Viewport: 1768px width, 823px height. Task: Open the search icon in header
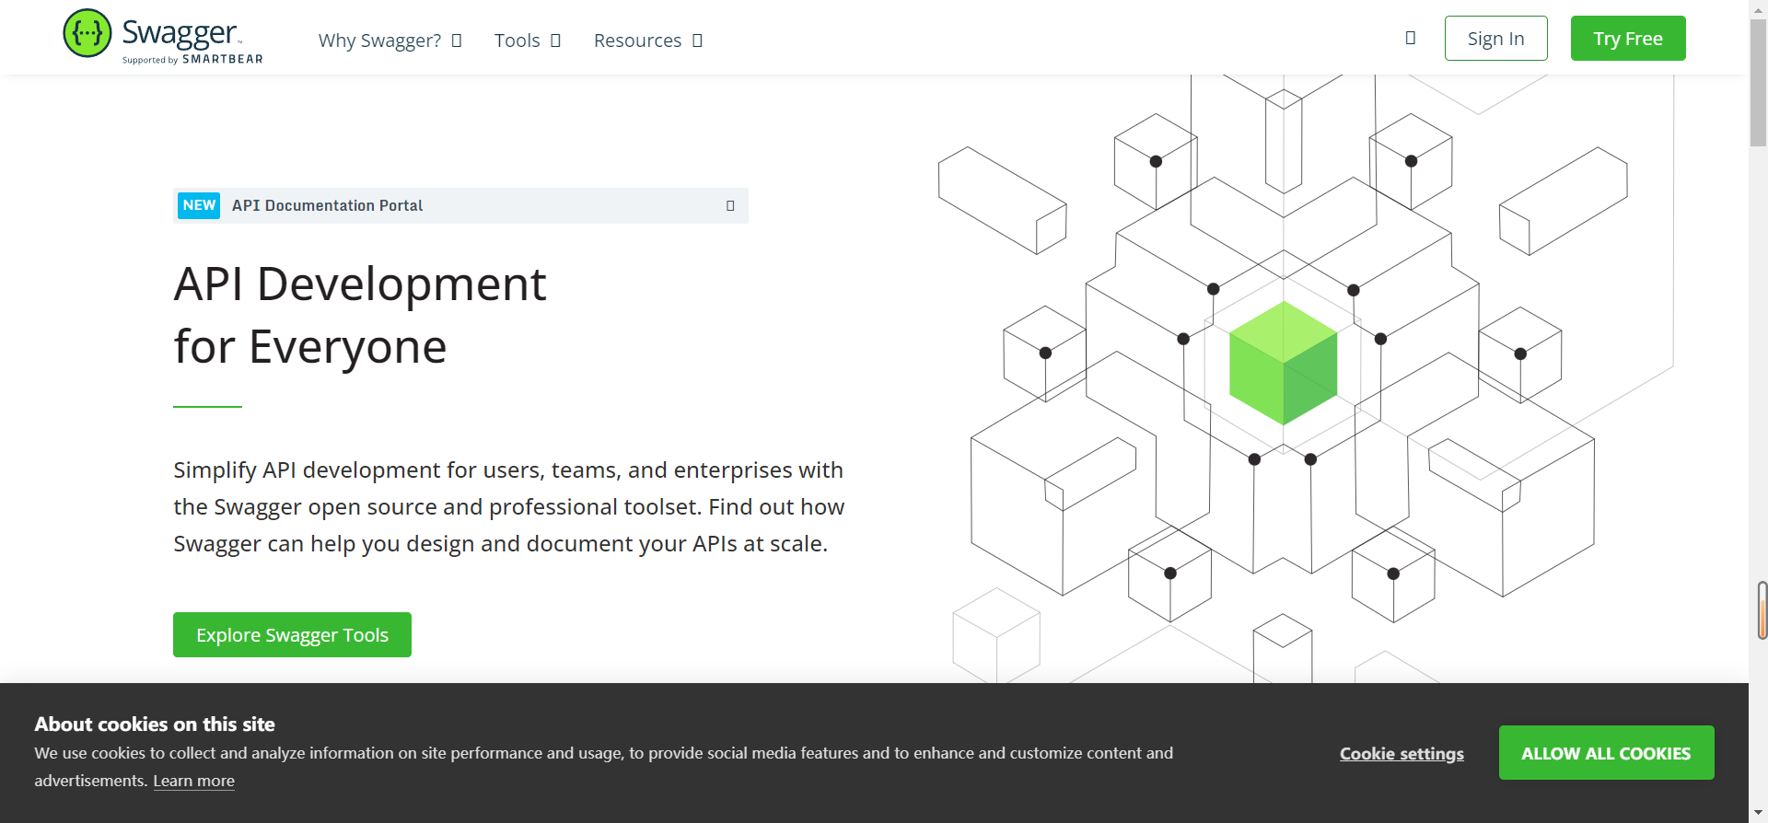point(1410,38)
